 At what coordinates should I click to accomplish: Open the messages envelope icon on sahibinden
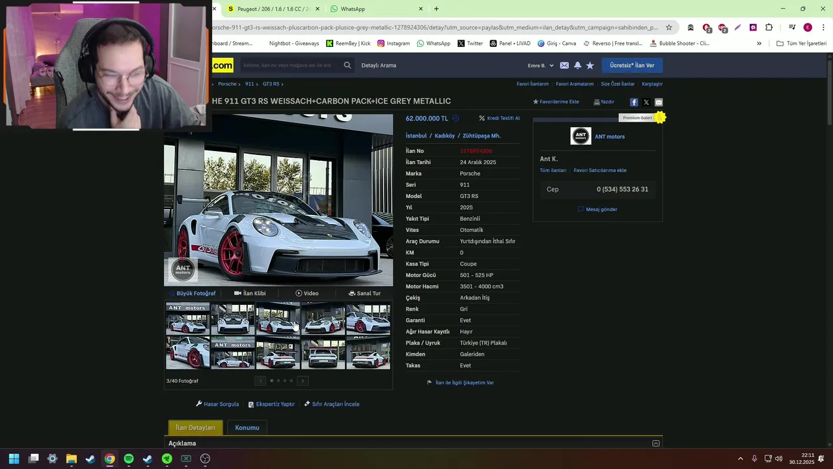pyautogui.click(x=564, y=65)
